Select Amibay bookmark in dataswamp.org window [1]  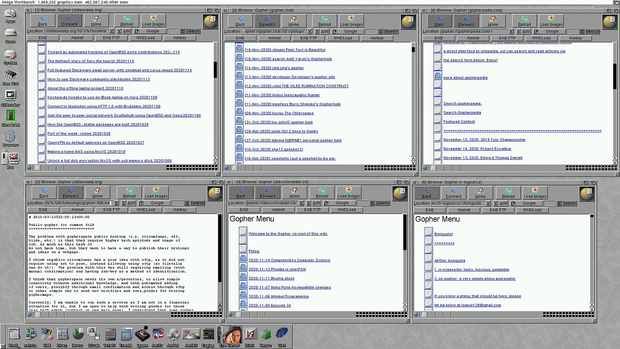pyautogui.click(x=180, y=38)
